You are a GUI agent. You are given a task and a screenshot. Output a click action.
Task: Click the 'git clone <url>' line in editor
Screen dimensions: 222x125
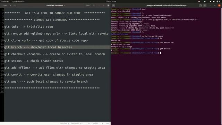point(46,40)
